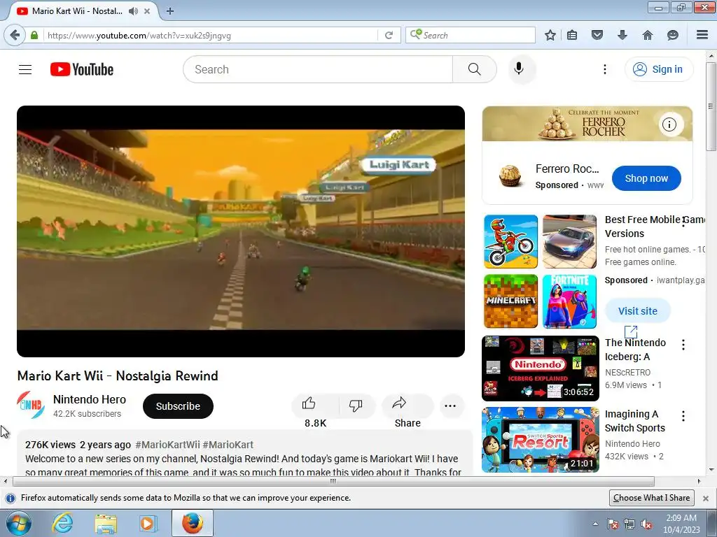
Task: Click the Fortnite game ad thumbnail
Action: point(569,301)
